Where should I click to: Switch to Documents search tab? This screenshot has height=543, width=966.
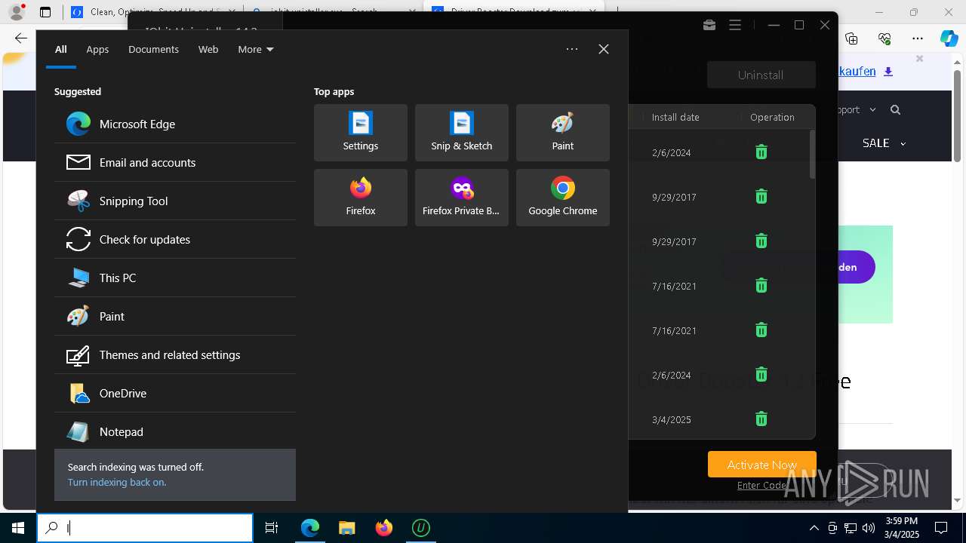click(x=153, y=49)
